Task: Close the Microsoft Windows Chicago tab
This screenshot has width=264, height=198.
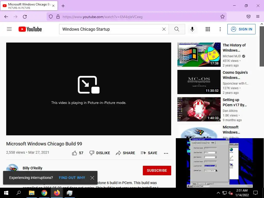Action: click(x=53, y=6)
